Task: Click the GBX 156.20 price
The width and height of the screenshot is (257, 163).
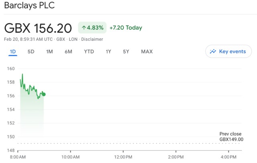Action: click(38, 28)
